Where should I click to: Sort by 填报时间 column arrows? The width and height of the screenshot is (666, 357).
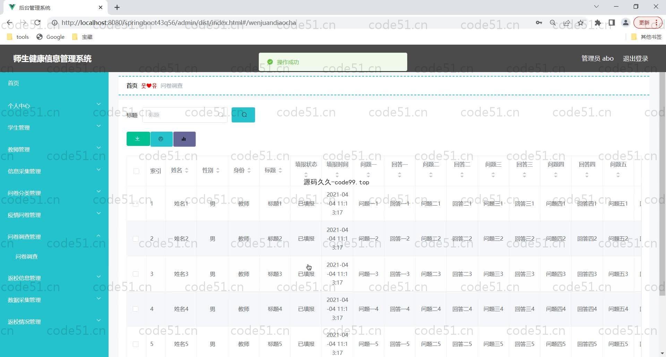337,175
